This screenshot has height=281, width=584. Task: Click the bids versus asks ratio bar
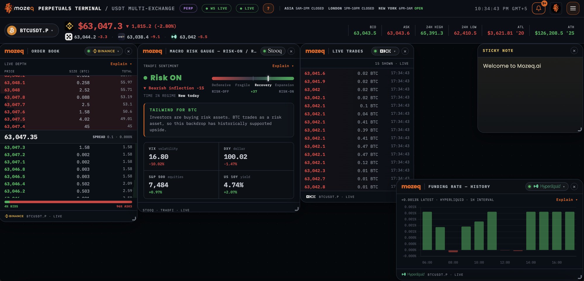click(68, 202)
